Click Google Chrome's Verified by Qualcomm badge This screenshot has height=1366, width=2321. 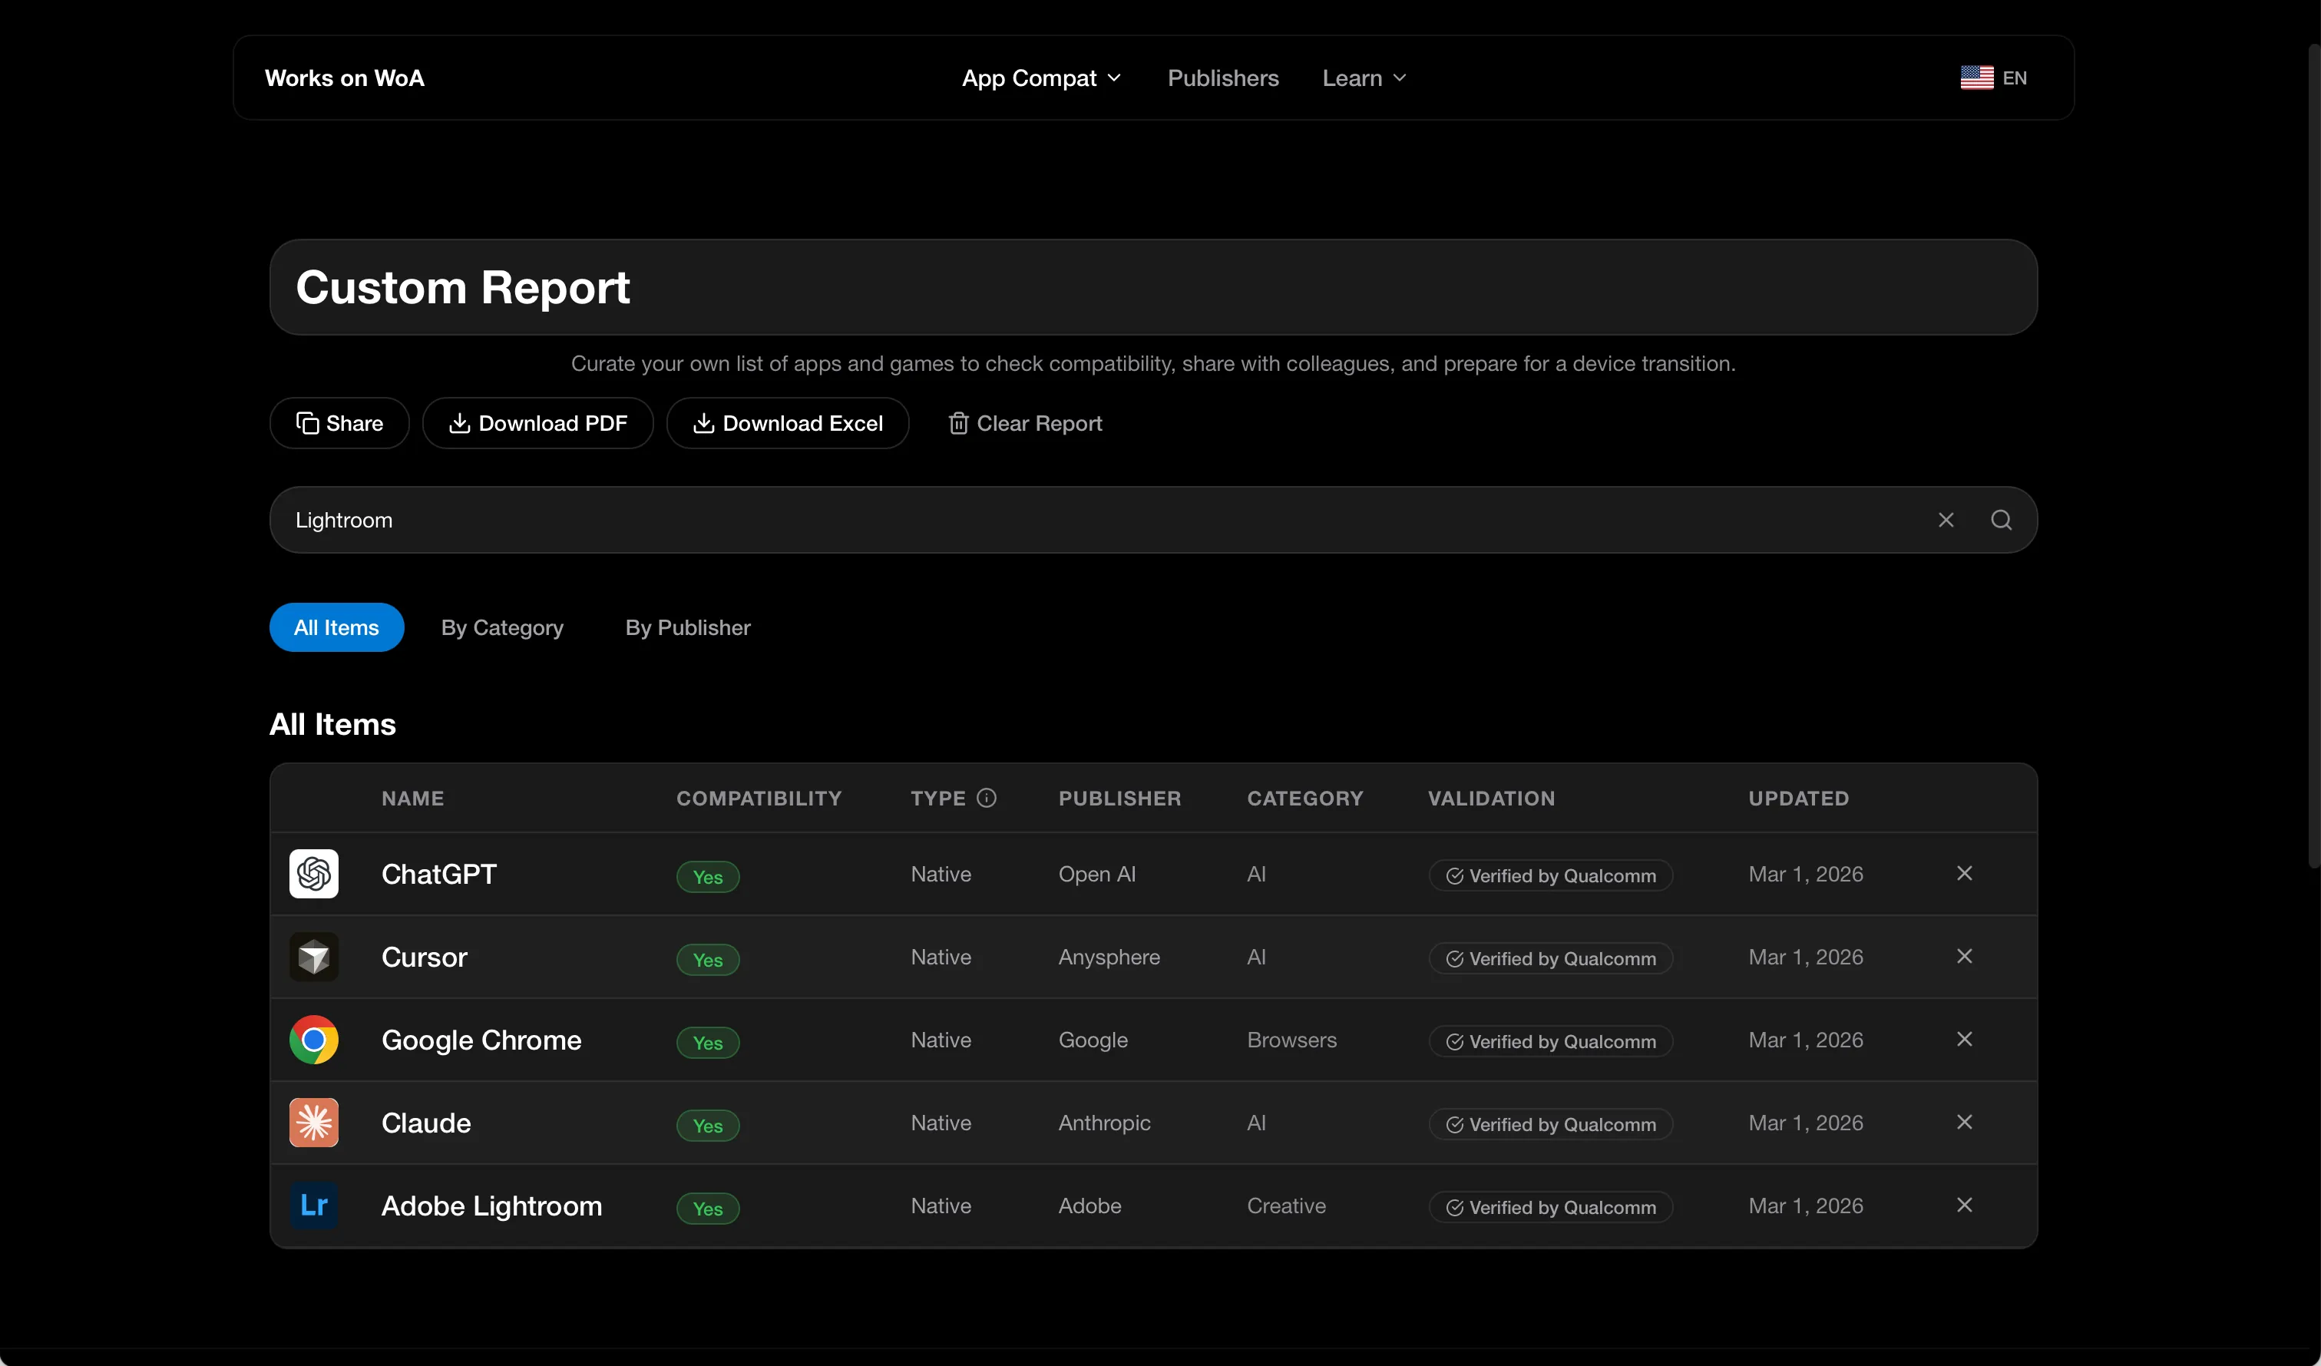click(x=1551, y=1041)
